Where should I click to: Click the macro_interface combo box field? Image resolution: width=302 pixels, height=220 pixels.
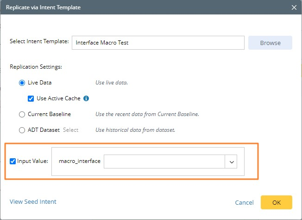[164, 162]
